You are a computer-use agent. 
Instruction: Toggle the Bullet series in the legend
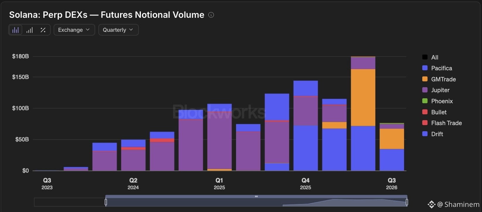tap(434, 112)
